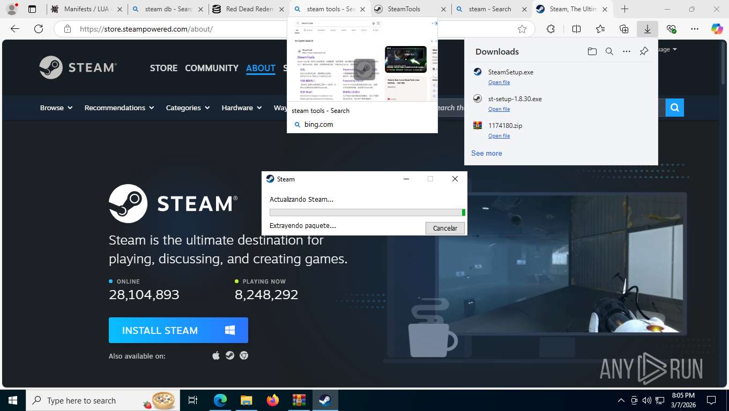The height and width of the screenshot is (411, 729).
Task: Open the split screen icon
Action: (576, 29)
